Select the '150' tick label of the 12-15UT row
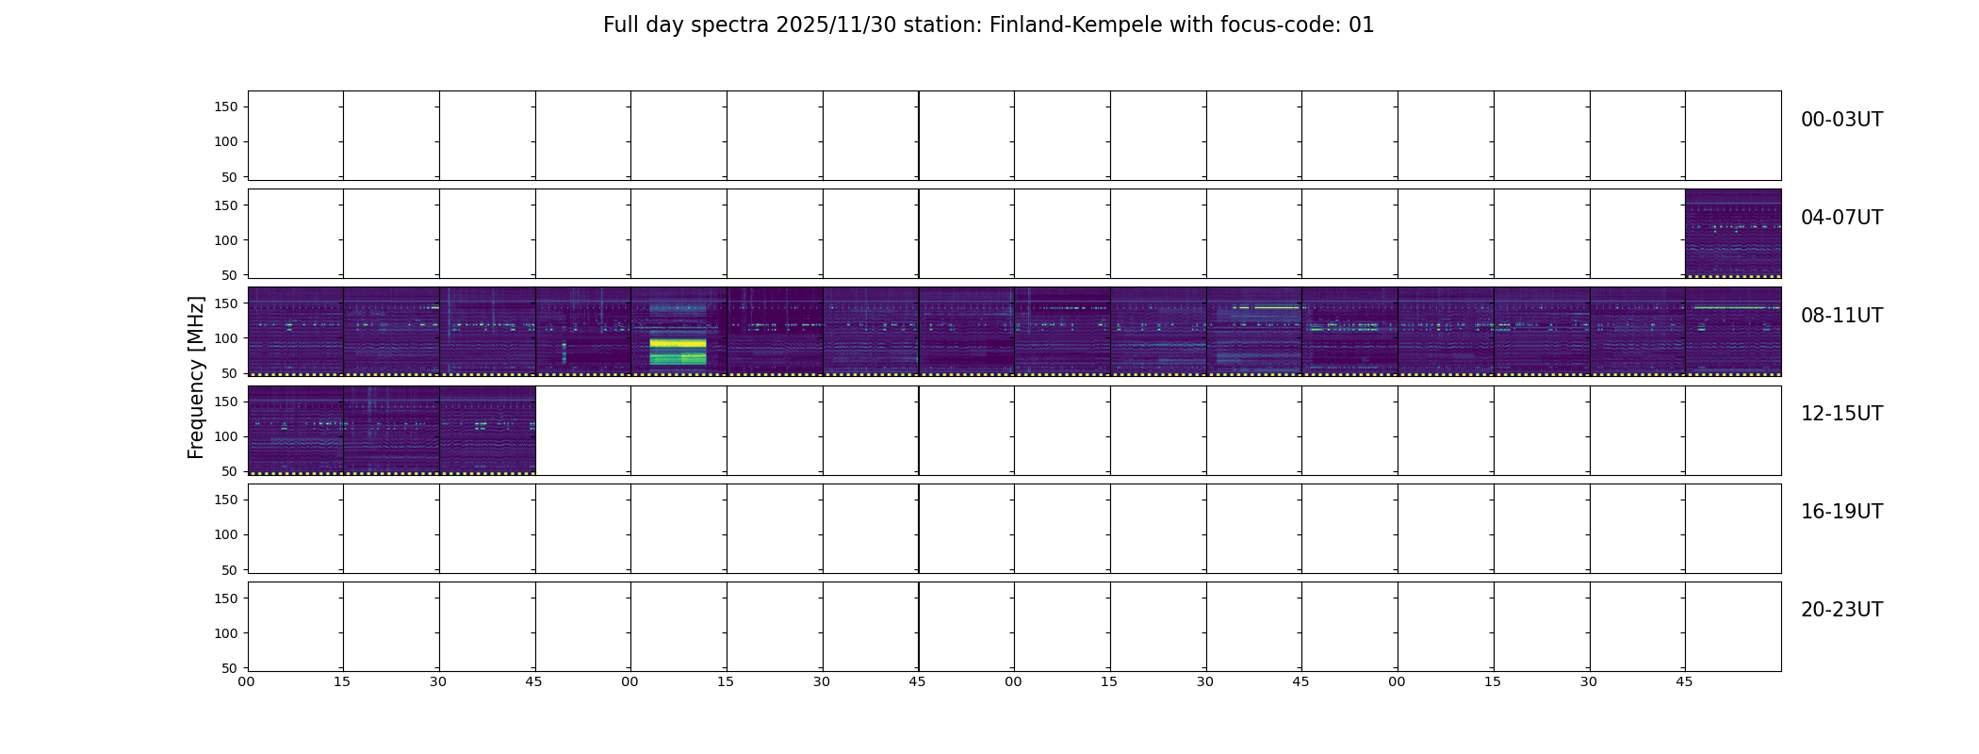1979x754 pixels. coord(226,402)
